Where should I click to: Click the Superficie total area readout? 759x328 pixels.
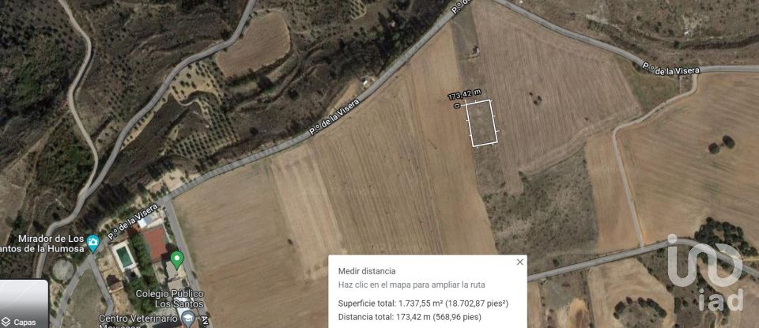point(423,303)
